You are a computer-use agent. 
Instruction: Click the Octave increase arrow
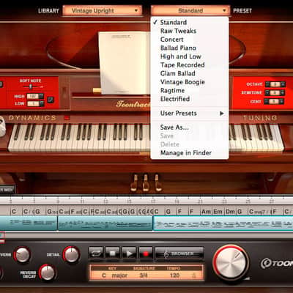(x=283, y=84)
